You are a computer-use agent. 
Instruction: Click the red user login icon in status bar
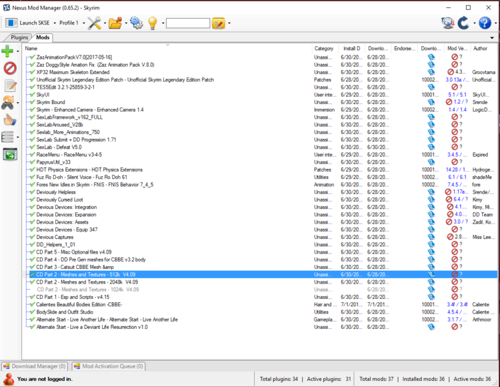(9, 380)
